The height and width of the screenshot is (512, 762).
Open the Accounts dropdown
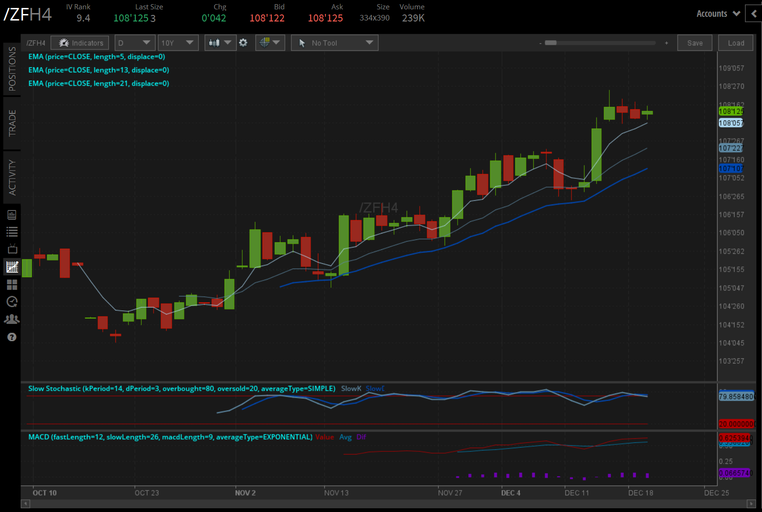[x=718, y=14]
